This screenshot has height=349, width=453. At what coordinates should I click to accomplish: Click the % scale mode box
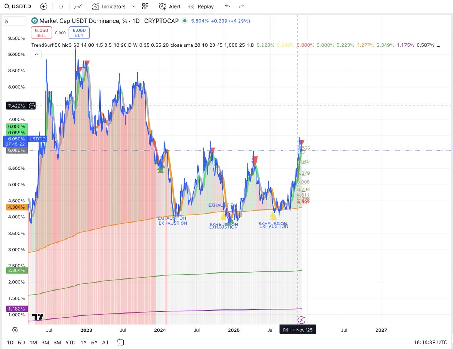tap(15, 21)
